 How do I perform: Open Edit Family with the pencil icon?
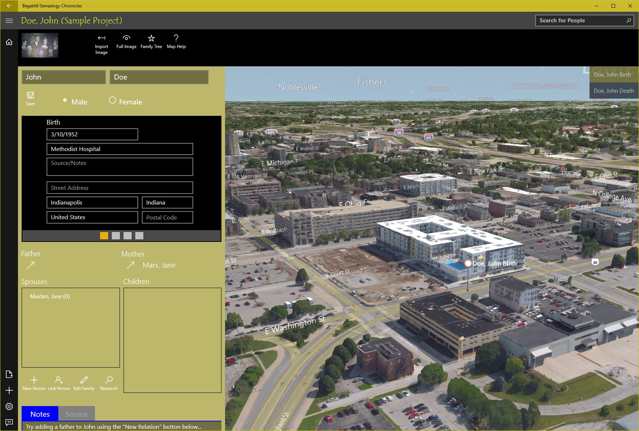[x=84, y=382]
